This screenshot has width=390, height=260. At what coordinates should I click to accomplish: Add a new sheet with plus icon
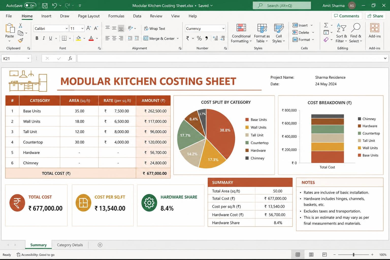[x=100, y=245]
